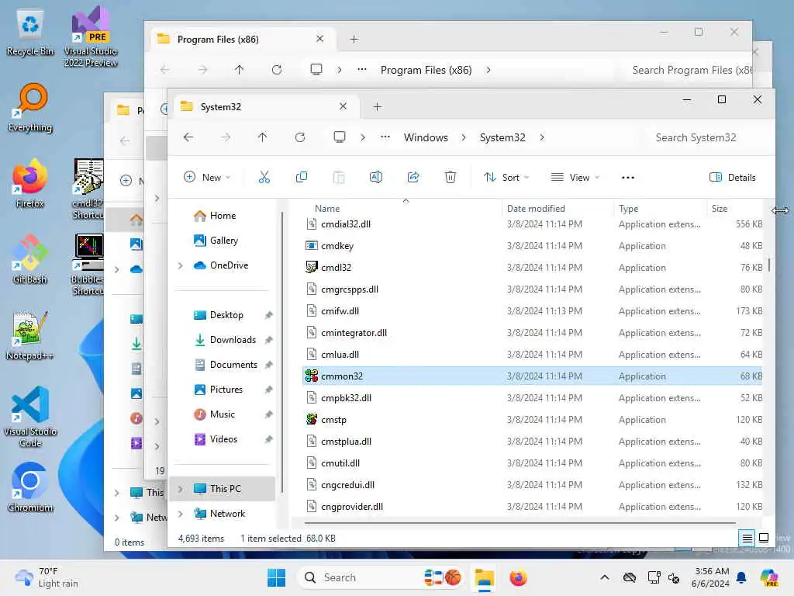
Task: Go up one folder level in System32 window
Action: point(262,137)
